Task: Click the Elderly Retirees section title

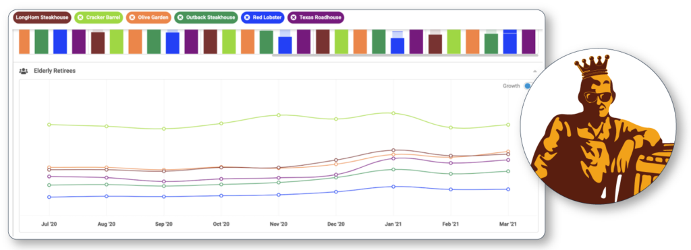Action: point(55,71)
